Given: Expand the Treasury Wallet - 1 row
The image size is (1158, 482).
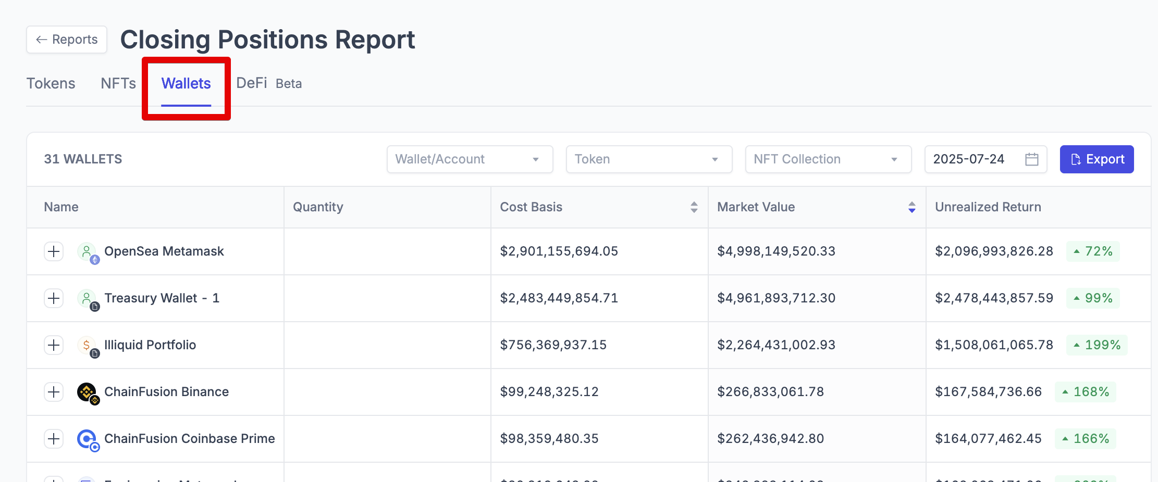Looking at the screenshot, I should [x=54, y=298].
